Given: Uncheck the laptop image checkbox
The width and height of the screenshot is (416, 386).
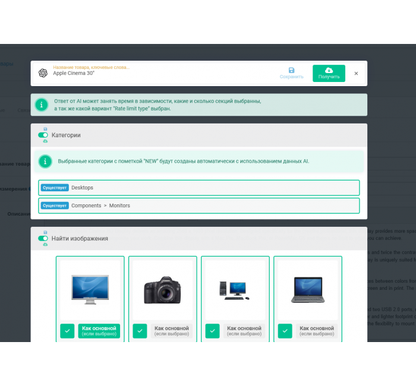Looking at the screenshot, I should click(x=285, y=331).
